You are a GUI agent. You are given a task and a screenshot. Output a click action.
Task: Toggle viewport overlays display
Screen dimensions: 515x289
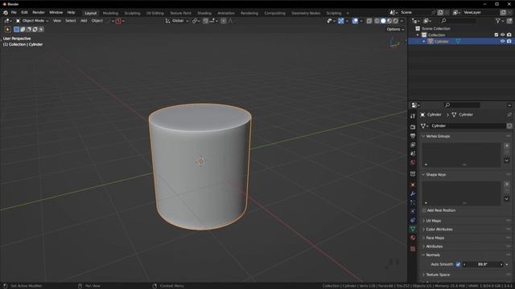click(x=355, y=21)
